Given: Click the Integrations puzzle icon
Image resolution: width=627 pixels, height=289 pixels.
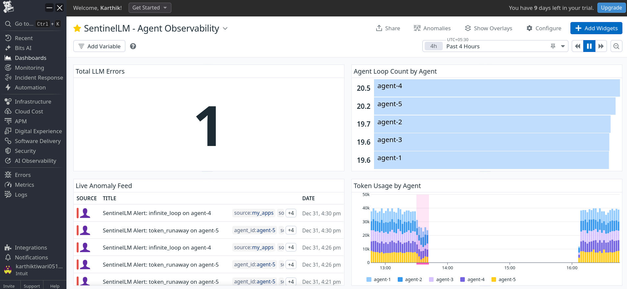Looking at the screenshot, I should point(8,248).
